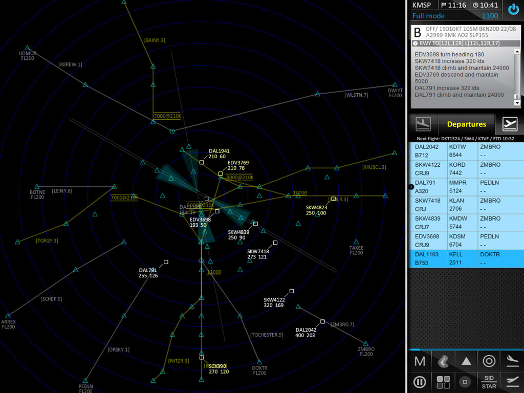Click the blue power button
The height and width of the screenshot is (393, 524).
click(x=513, y=9)
